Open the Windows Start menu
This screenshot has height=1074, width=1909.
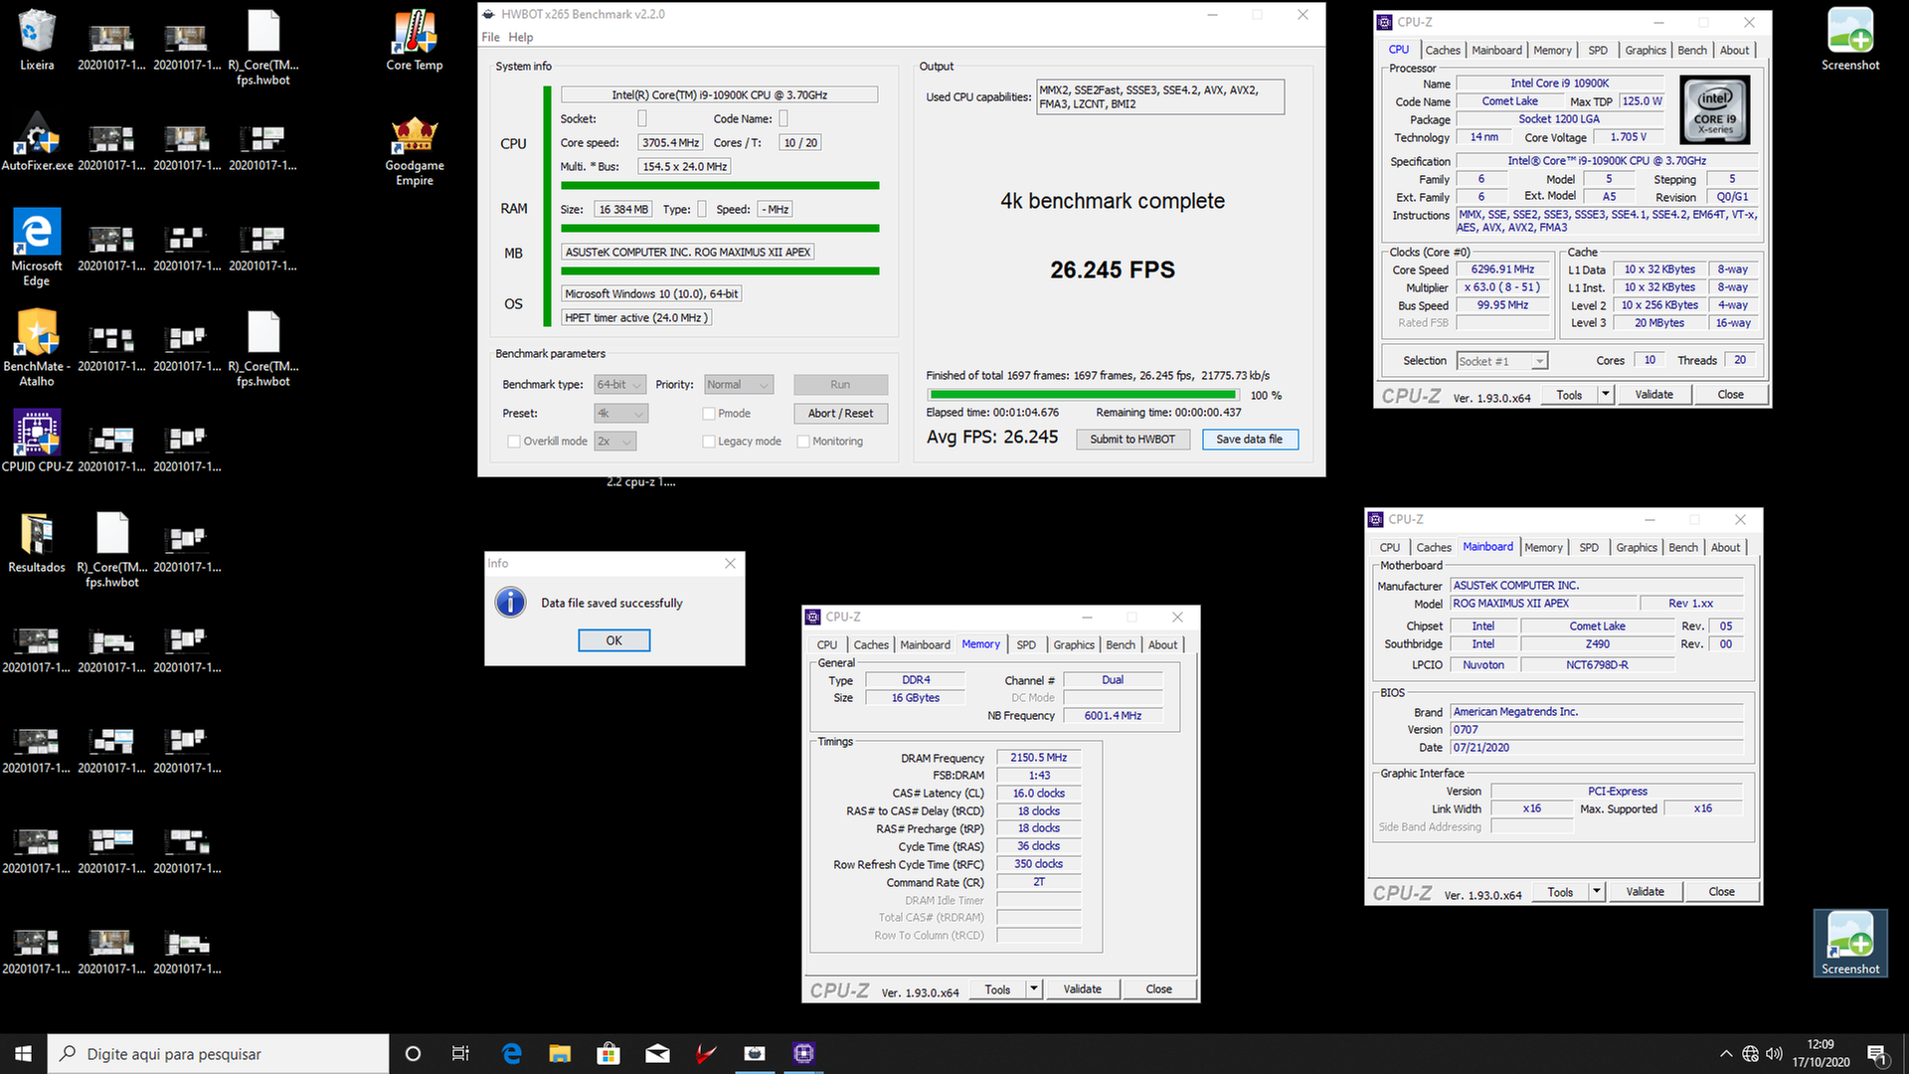[x=24, y=1053]
